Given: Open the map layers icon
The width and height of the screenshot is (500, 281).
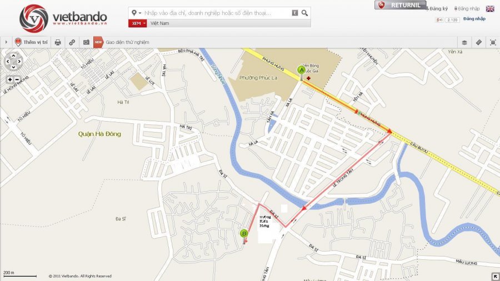Looking at the screenshot, I should click(x=464, y=42).
